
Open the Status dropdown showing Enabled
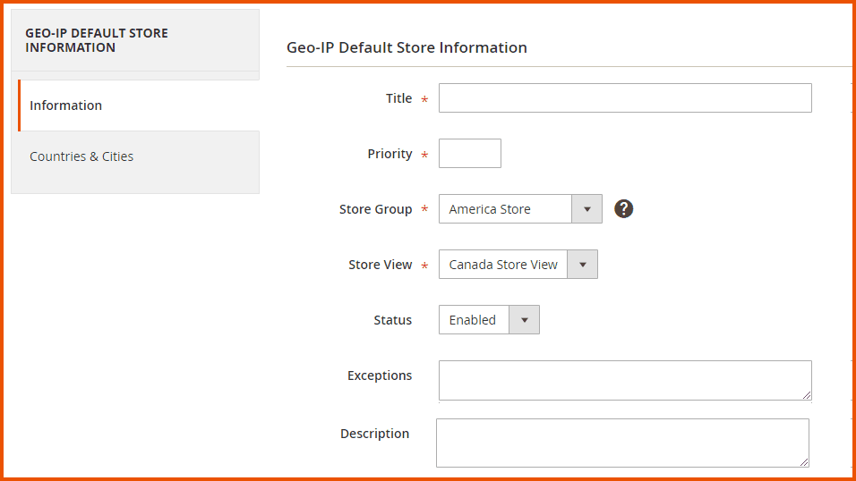coord(489,320)
